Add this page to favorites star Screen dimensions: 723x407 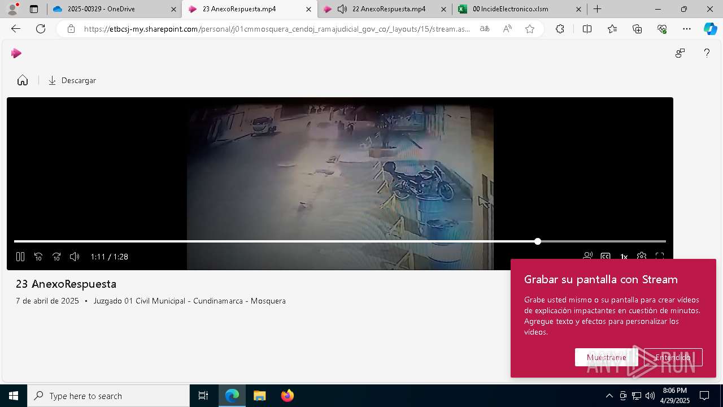(530, 29)
